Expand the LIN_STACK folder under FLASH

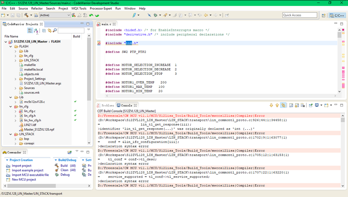click(16, 60)
